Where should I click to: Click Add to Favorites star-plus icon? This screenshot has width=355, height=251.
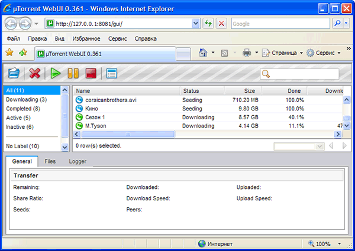(23, 53)
